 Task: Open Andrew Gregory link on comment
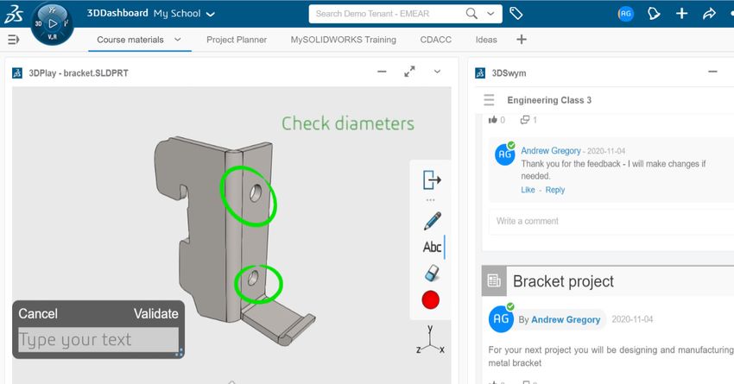pos(551,151)
